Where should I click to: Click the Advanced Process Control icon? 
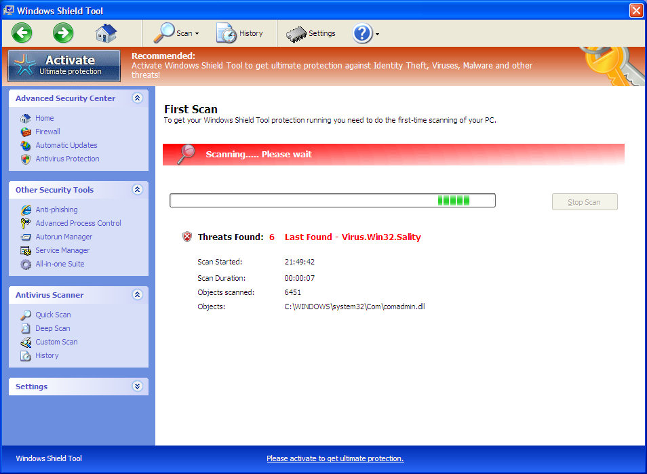[x=26, y=223]
